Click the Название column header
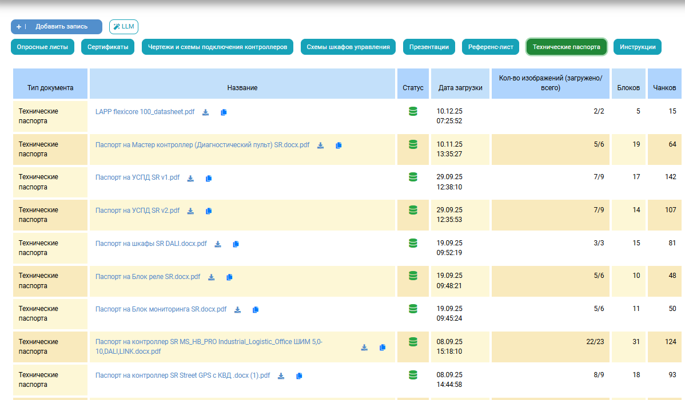 (x=242, y=88)
